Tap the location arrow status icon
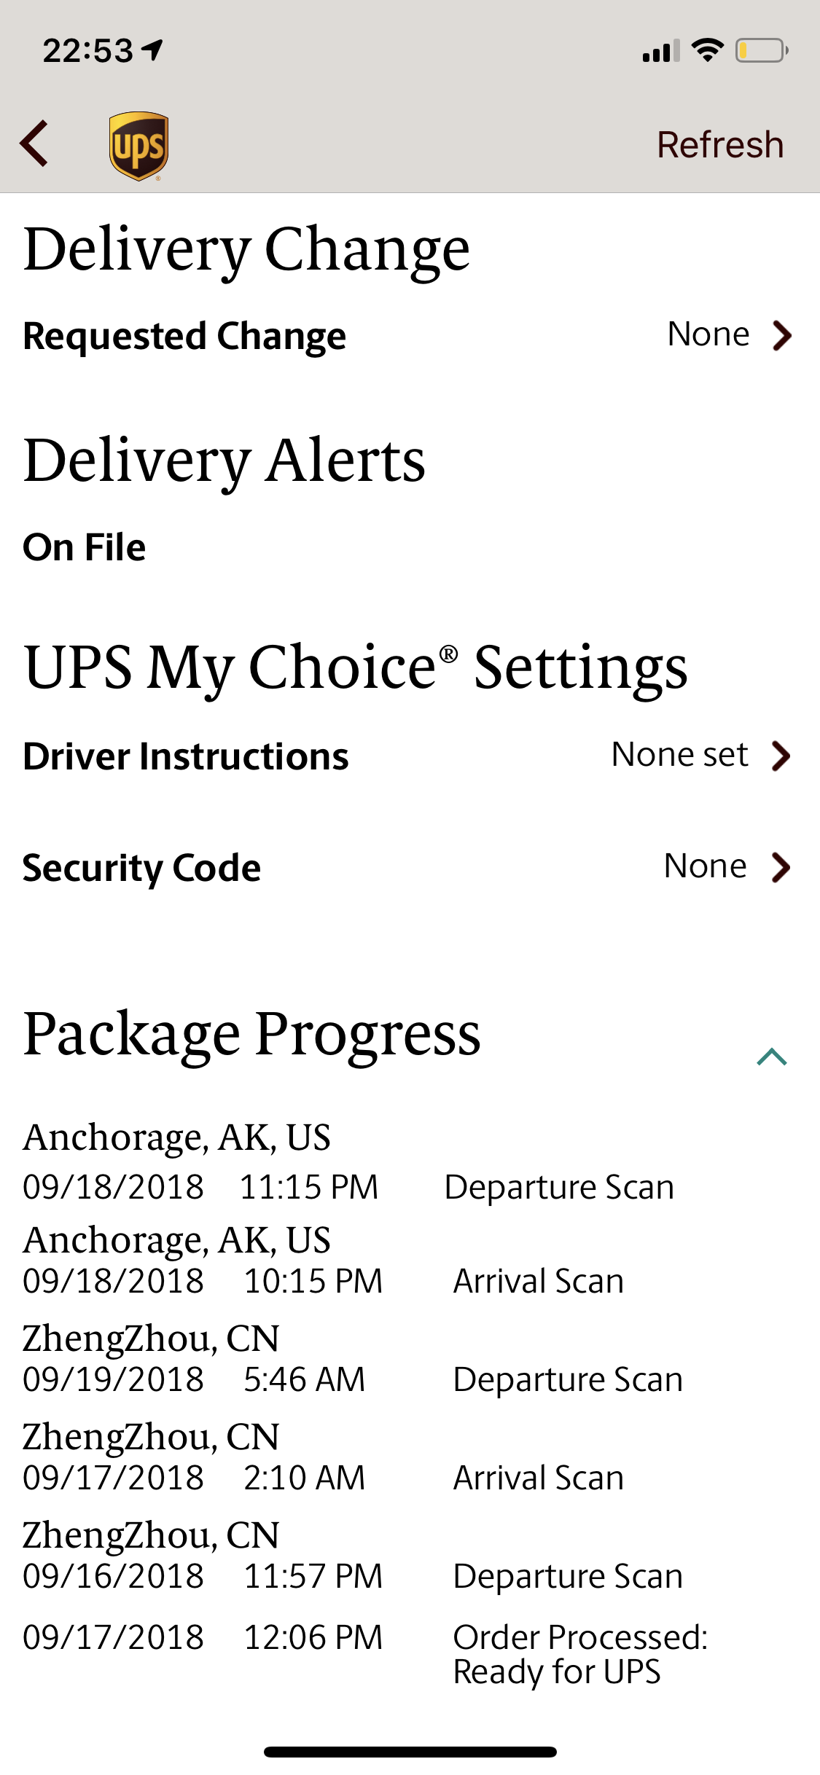 point(152,50)
